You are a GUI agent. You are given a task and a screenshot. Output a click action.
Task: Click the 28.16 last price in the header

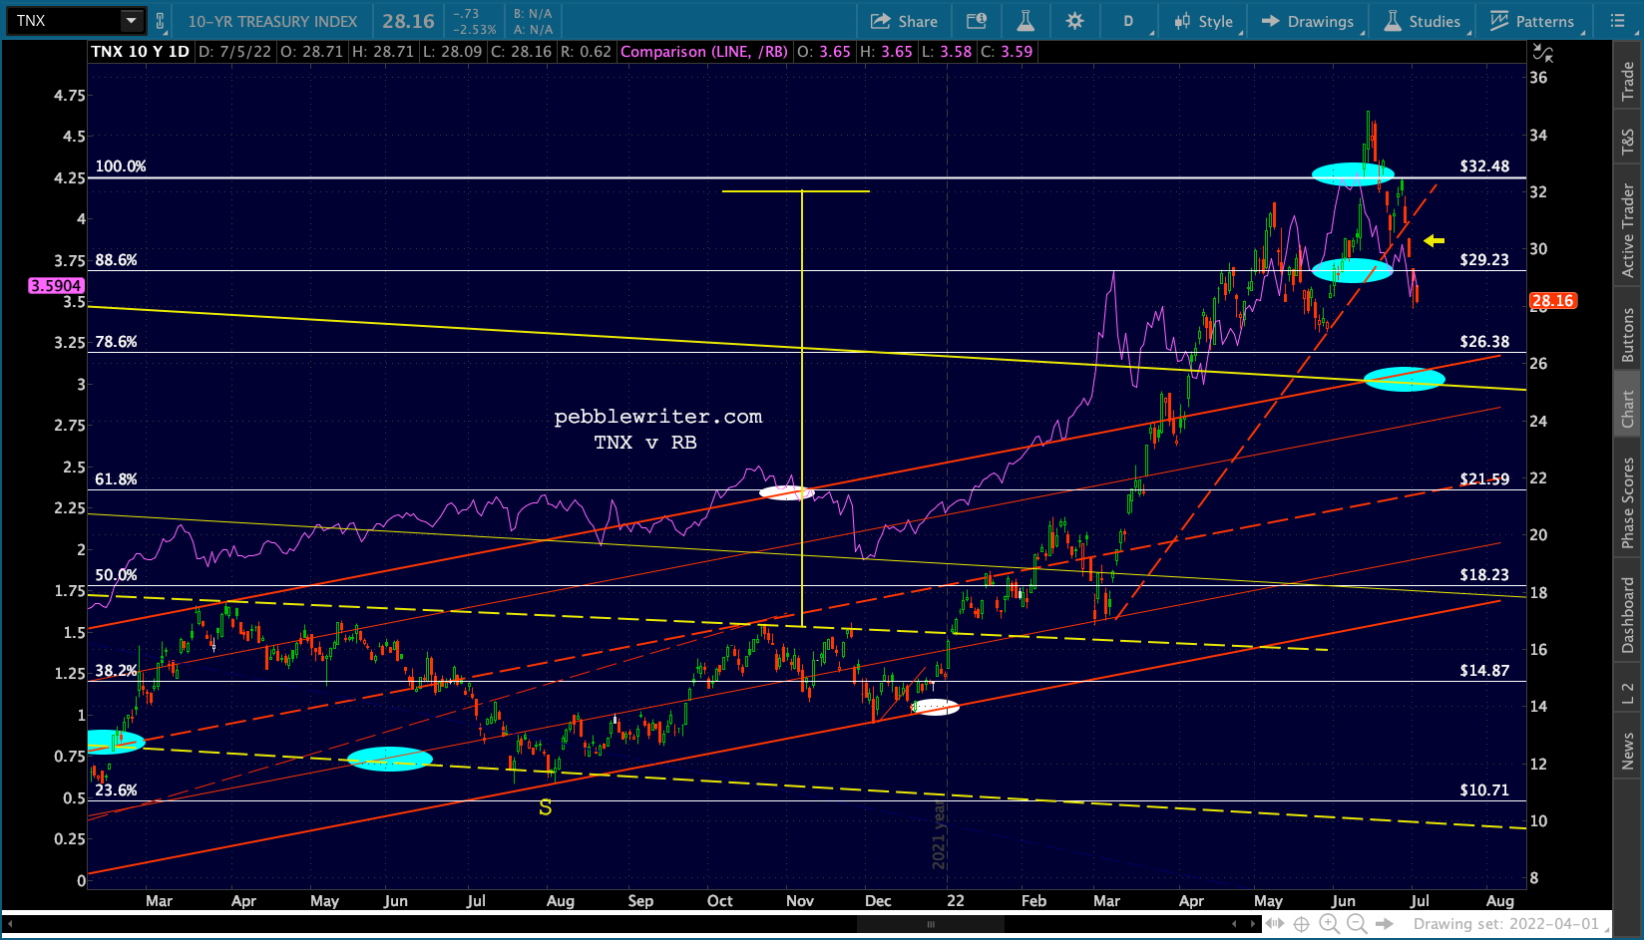pos(408,21)
